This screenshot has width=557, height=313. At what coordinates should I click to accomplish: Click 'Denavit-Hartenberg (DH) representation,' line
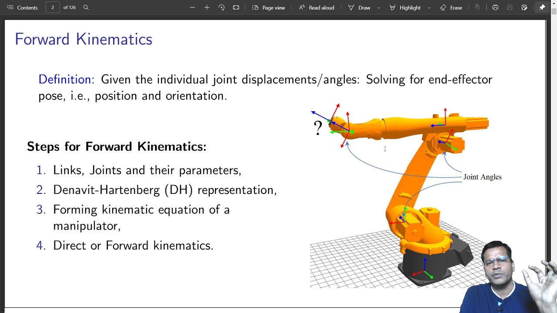165,190
